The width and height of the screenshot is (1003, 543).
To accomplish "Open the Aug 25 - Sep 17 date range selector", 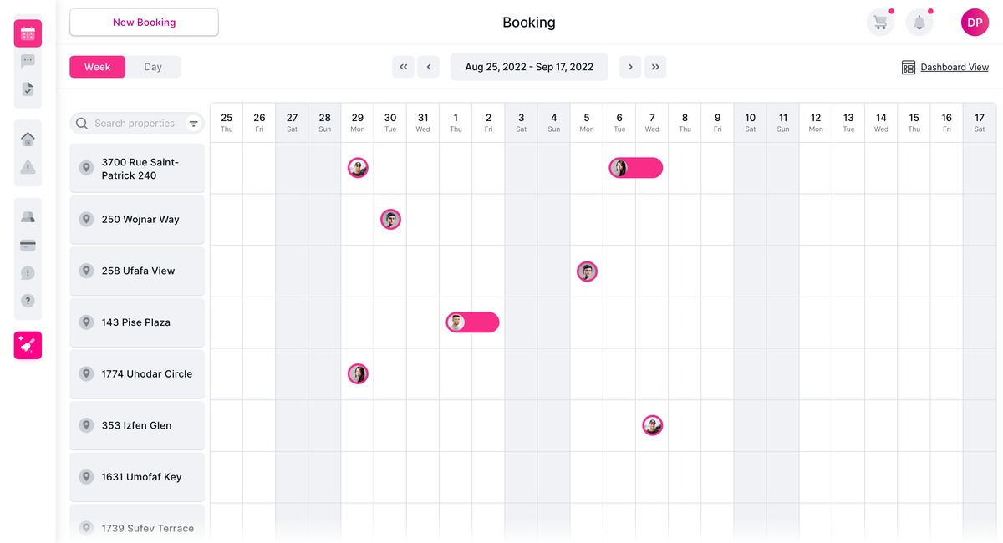I will (x=529, y=66).
